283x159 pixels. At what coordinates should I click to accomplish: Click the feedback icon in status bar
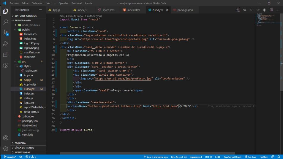(273, 157)
